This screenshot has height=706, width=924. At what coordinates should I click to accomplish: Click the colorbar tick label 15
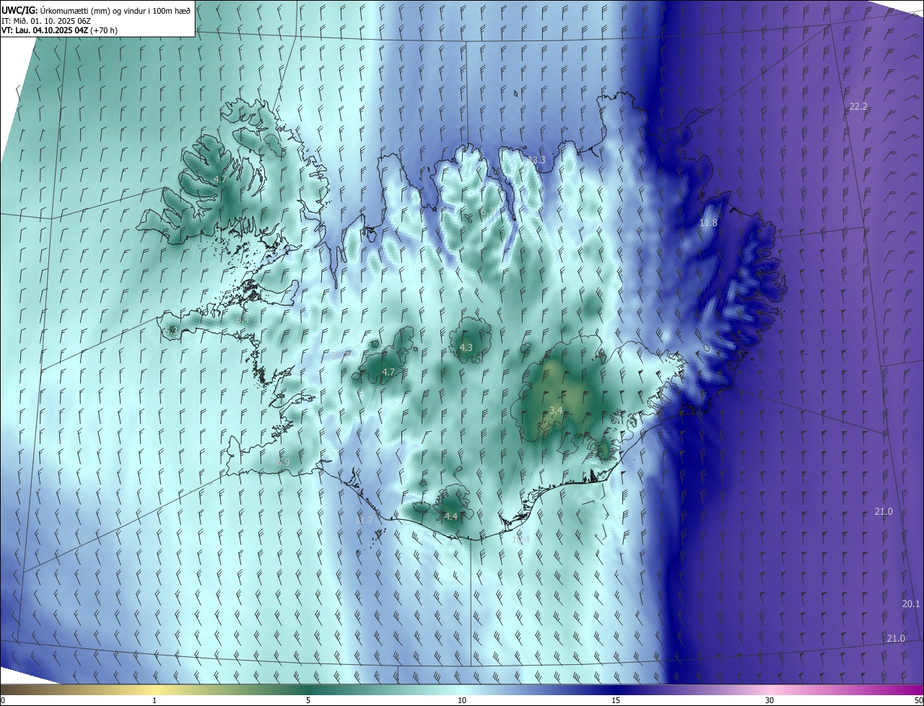point(616,701)
